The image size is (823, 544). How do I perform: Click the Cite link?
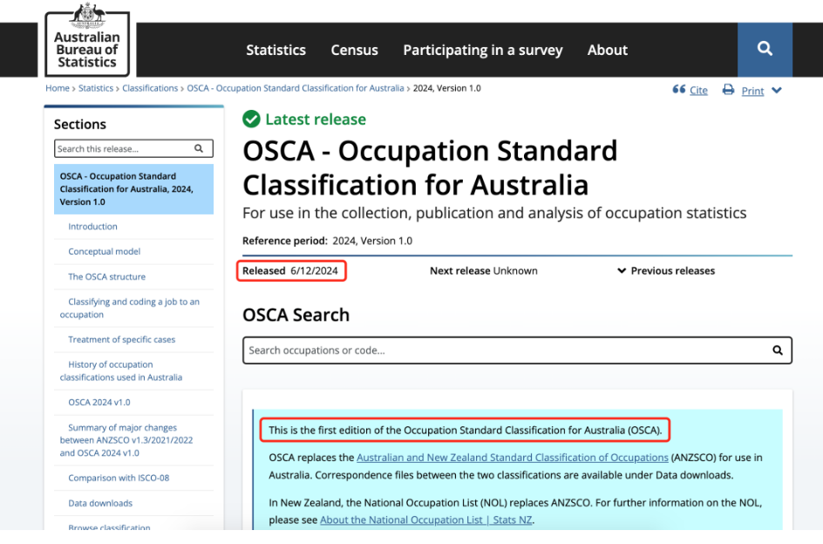click(x=698, y=91)
